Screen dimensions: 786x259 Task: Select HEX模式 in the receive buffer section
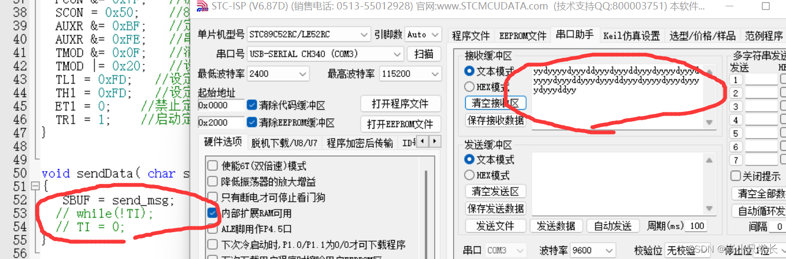click(x=469, y=87)
